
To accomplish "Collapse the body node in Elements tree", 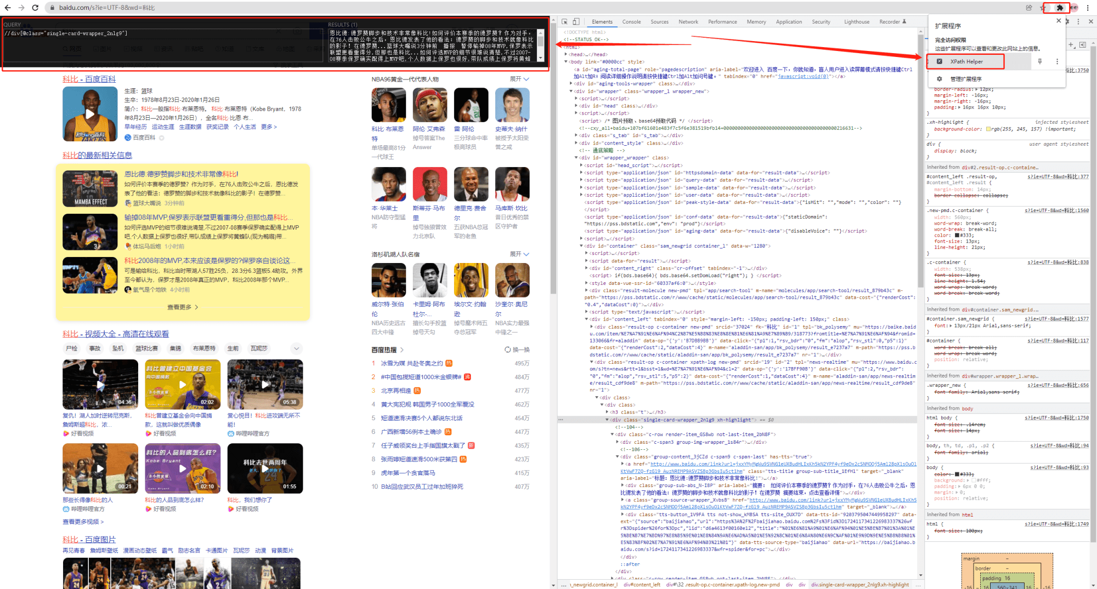I will 566,62.
